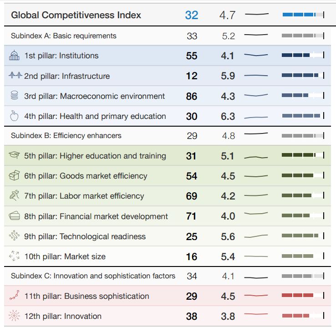Select Subindex C: Innovation and sophistication factors

(x=93, y=276)
